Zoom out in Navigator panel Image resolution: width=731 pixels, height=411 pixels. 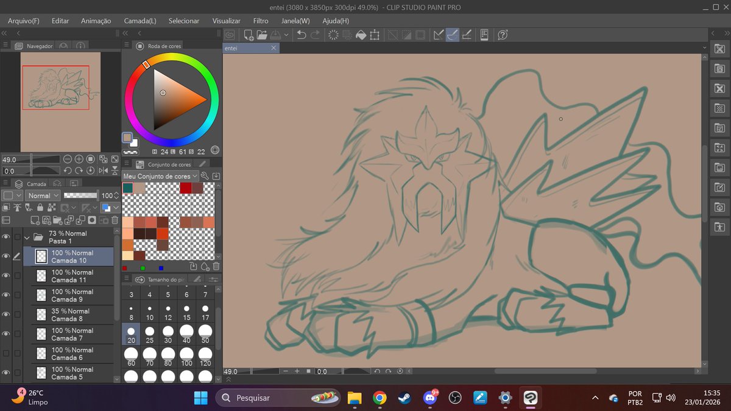point(68,159)
